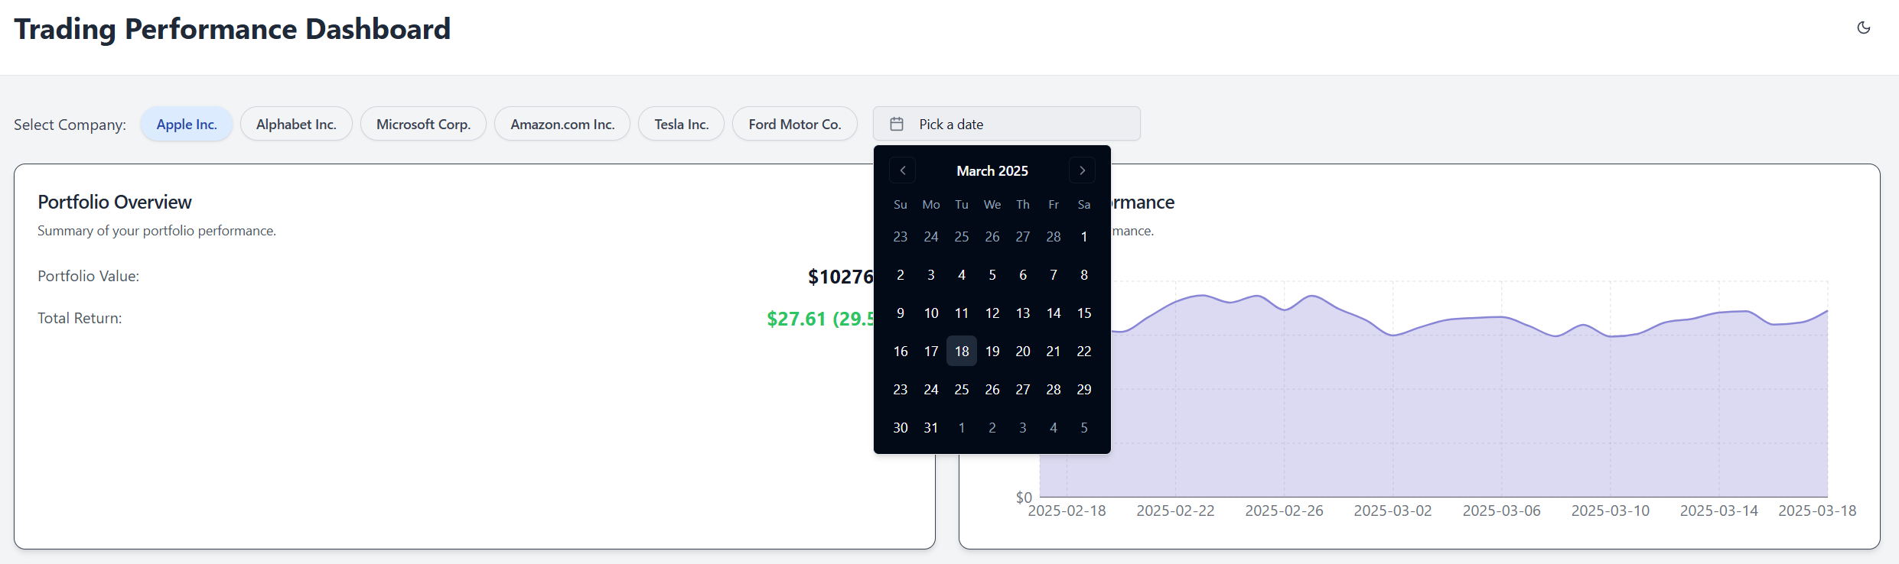Viewport: 1899px width, 564px height.
Task: Choose March 13 in the calendar
Action: pos(1023,313)
